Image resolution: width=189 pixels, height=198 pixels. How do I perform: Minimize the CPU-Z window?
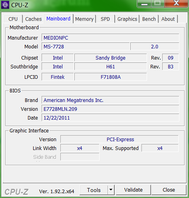[144, 4]
